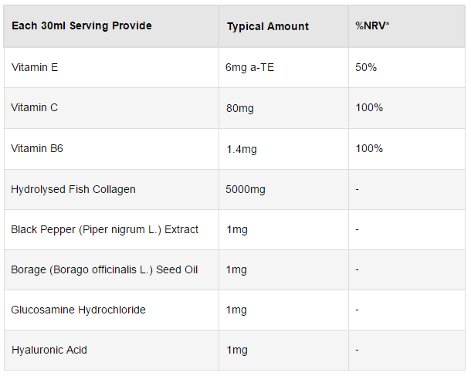Select the 1mg amount for Glucosamine Hydrochloride
The height and width of the screenshot is (376, 471).
click(236, 310)
